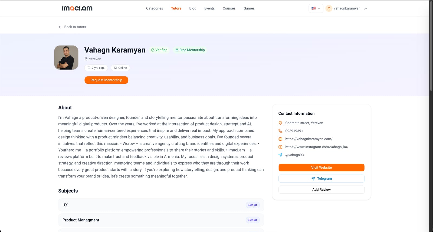Go to the Tutors page
Screen dimensions: 433x232
tap(176, 8)
